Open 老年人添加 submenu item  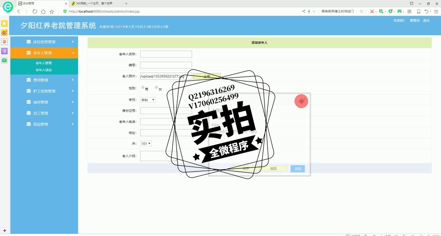[44, 70]
